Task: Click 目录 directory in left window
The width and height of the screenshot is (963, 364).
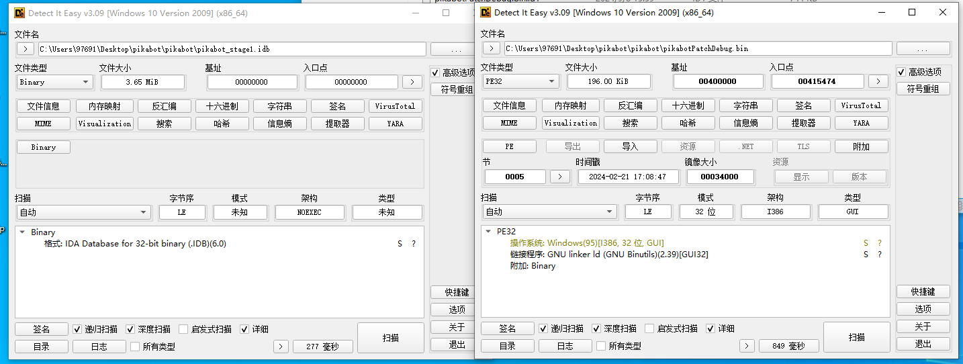Action: click(x=42, y=347)
